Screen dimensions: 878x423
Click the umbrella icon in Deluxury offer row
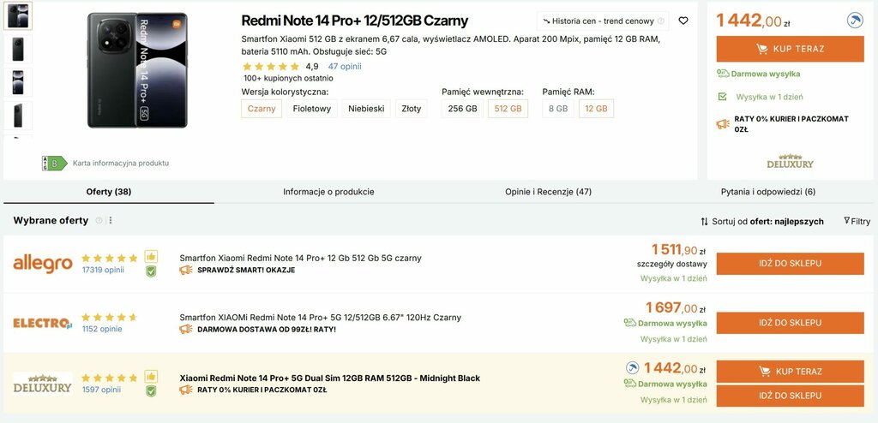(x=632, y=368)
